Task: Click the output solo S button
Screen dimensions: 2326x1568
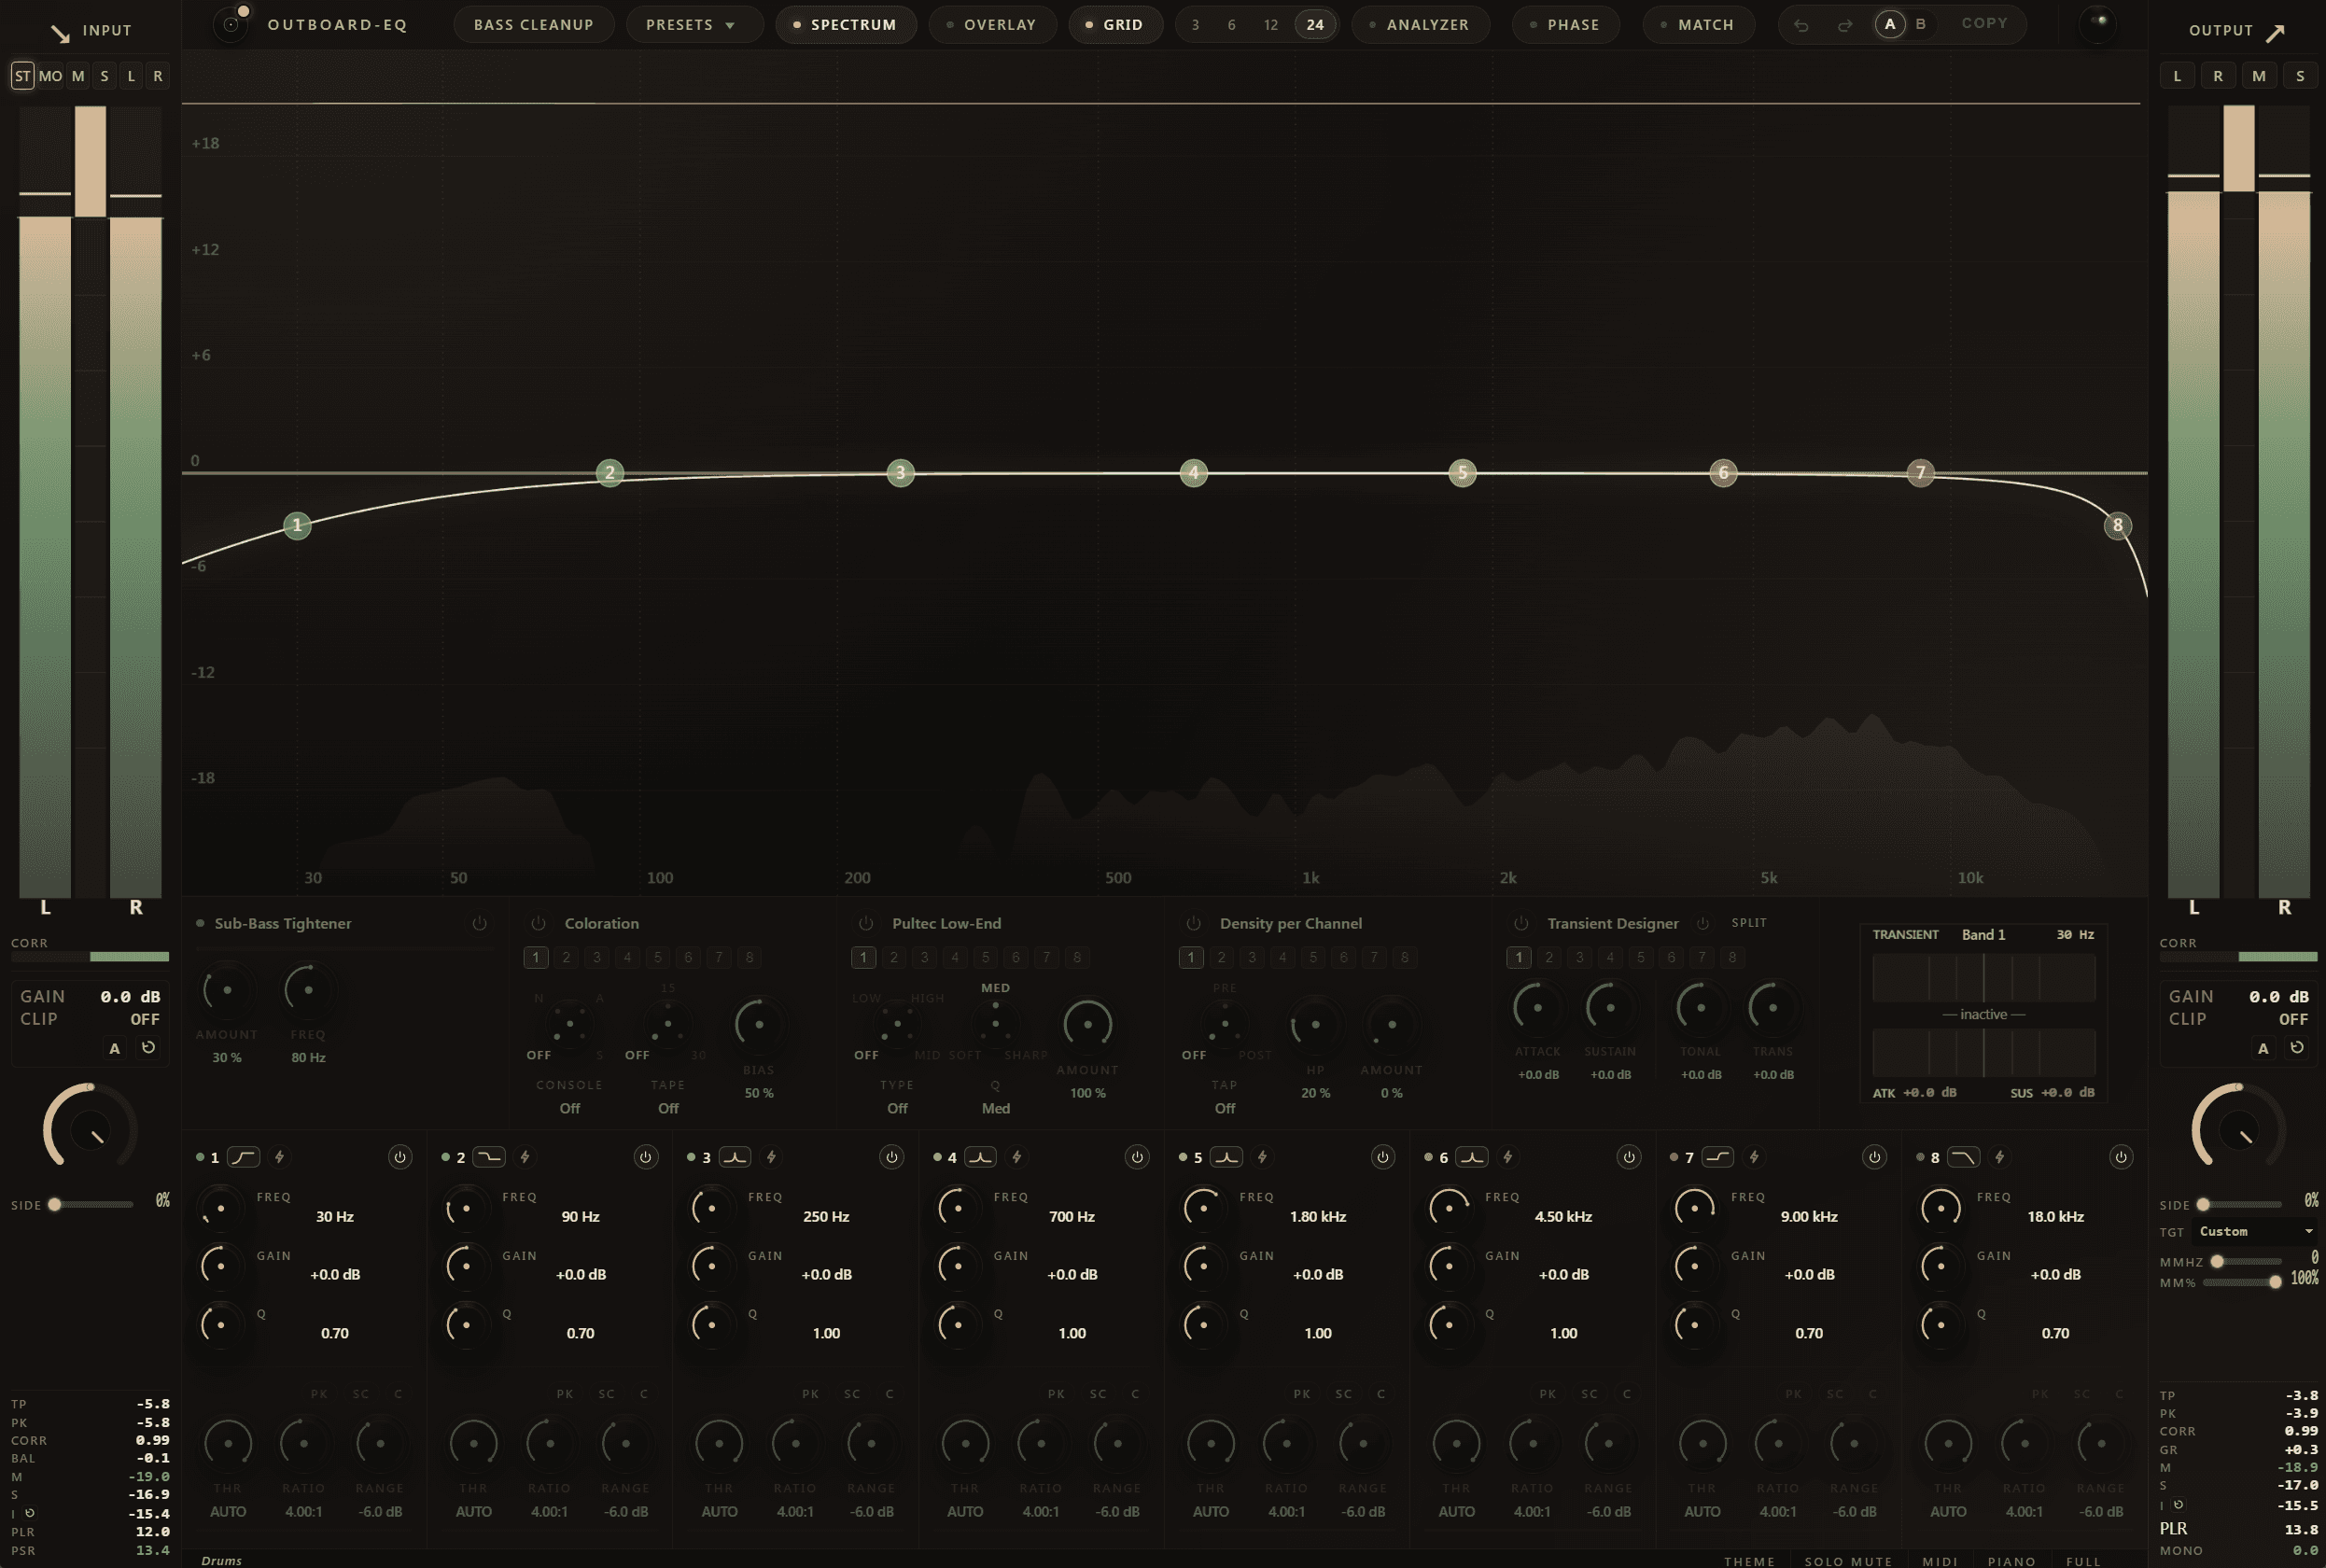Action: [x=2300, y=76]
